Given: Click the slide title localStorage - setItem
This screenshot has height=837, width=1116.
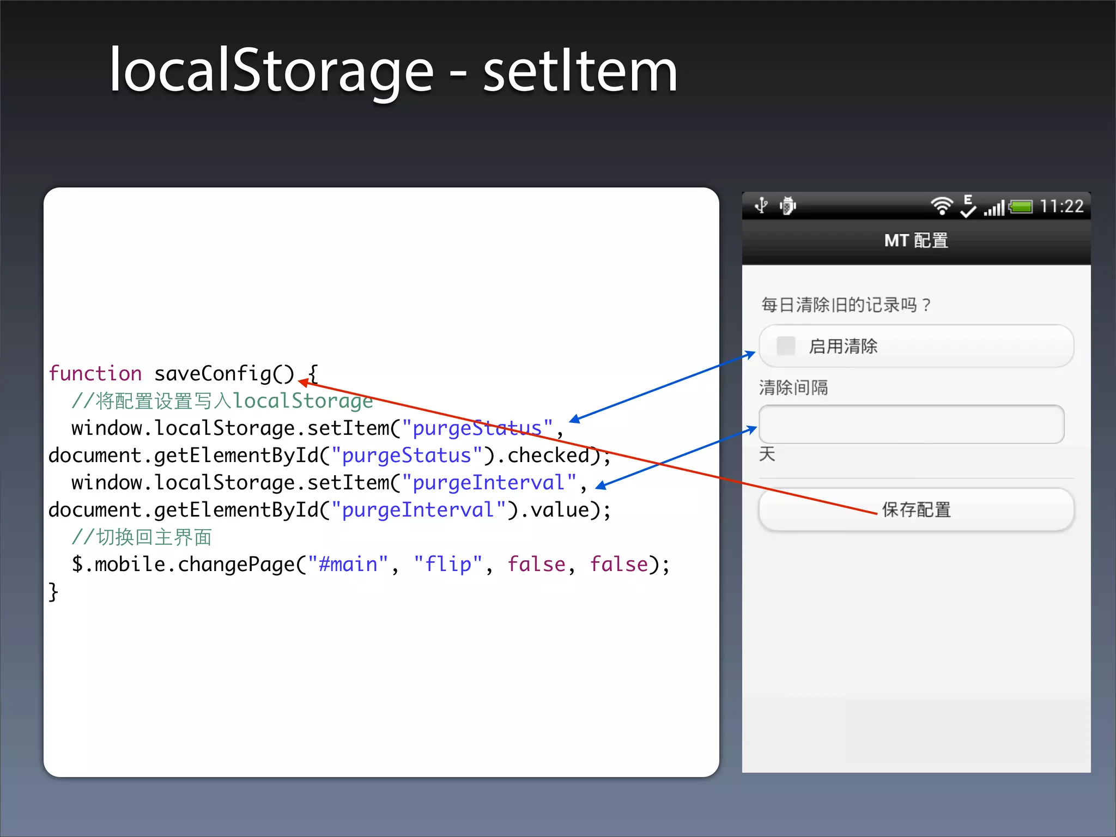Looking at the screenshot, I should (x=393, y=71).
